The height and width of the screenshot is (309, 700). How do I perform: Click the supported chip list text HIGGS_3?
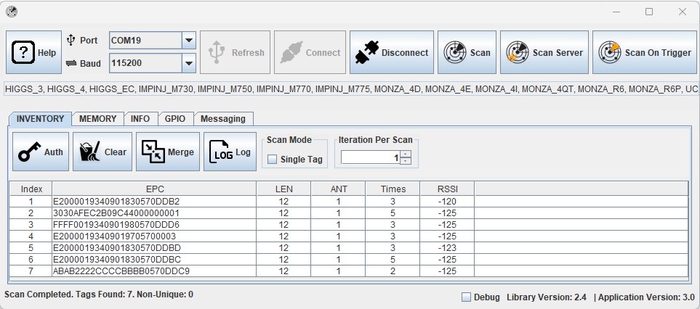[23, 89]
